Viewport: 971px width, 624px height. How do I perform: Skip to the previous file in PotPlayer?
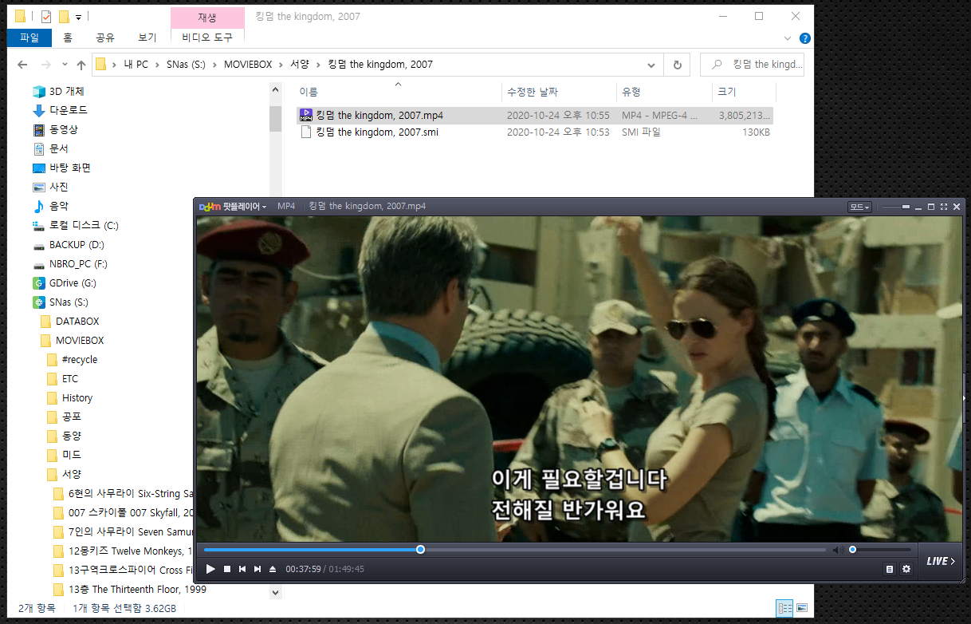pyautogui.click(x=242, y=569)
